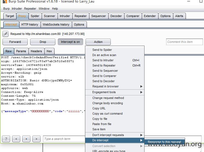Click the 'messageType' key in JSON body

point(15,111)
